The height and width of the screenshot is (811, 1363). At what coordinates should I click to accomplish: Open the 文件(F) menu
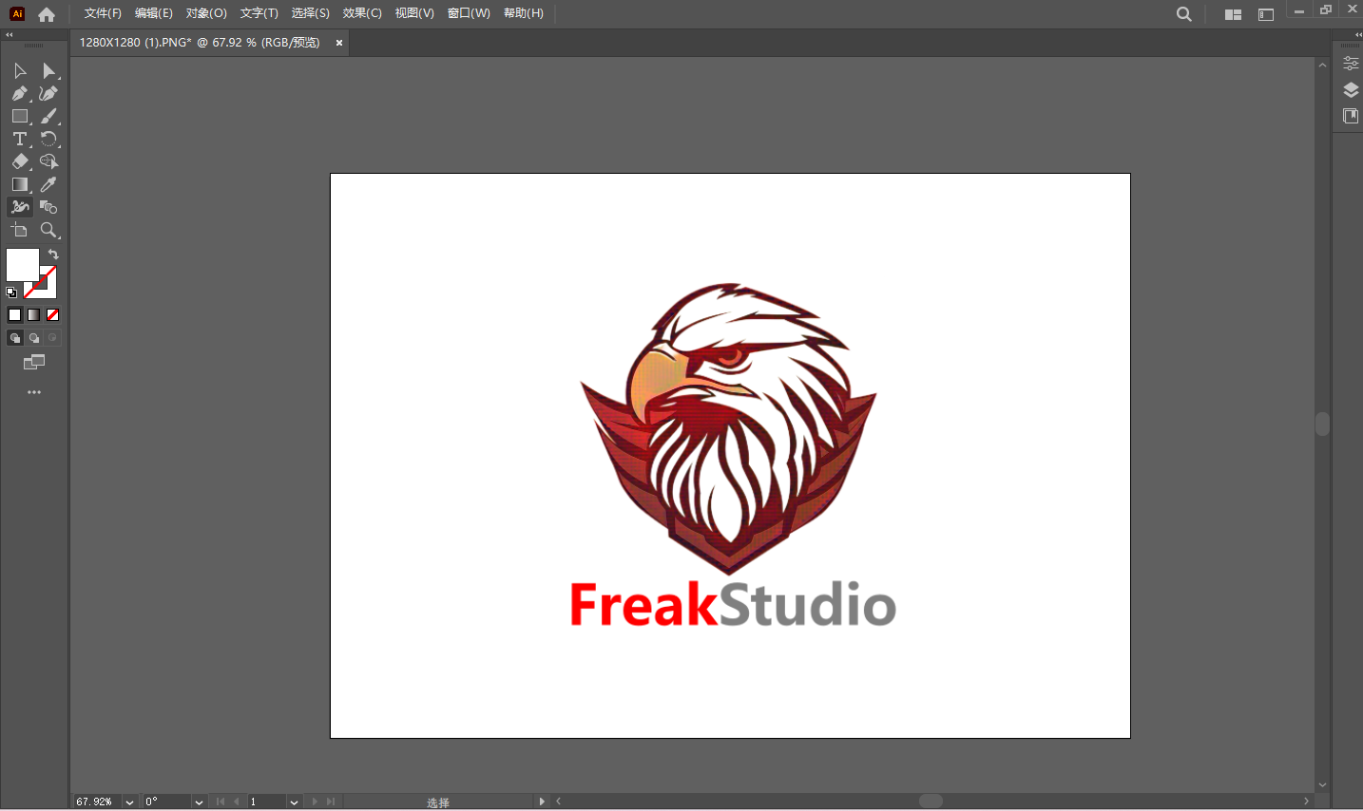click(103, 13)
